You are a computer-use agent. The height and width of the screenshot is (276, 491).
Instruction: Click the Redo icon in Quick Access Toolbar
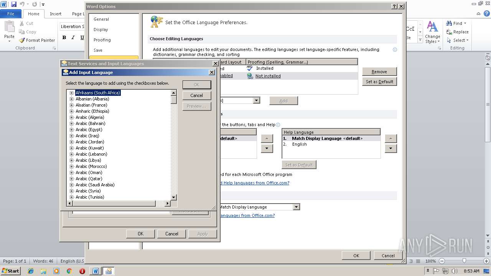coord(35,4)
